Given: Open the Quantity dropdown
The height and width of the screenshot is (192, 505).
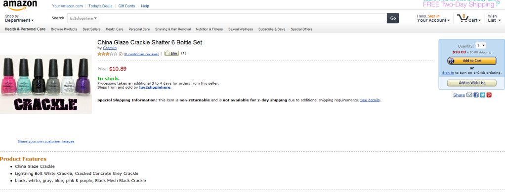Looking at the screenshot, I should 480,46.
